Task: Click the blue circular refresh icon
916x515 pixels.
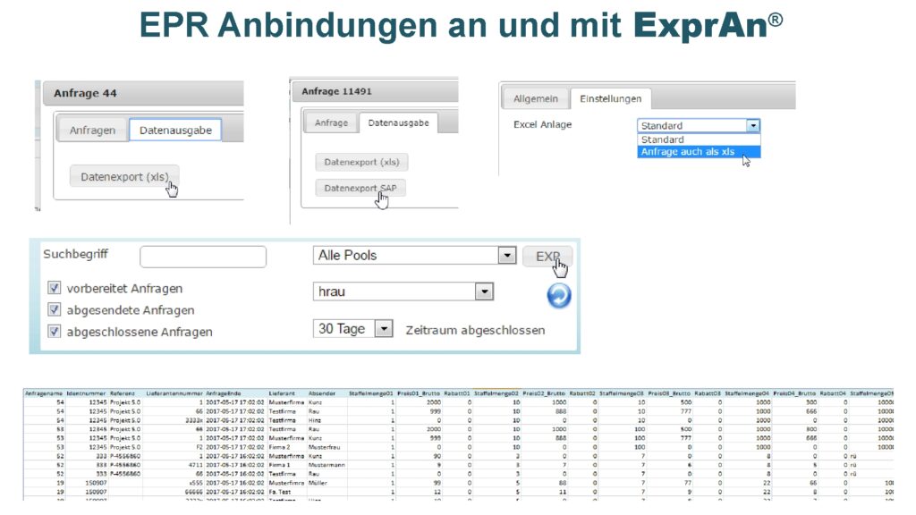Action: [558, 295]
